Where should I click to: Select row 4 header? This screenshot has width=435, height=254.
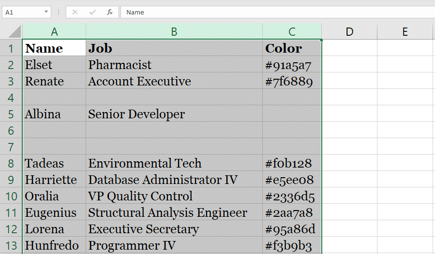tap(11, 98)
